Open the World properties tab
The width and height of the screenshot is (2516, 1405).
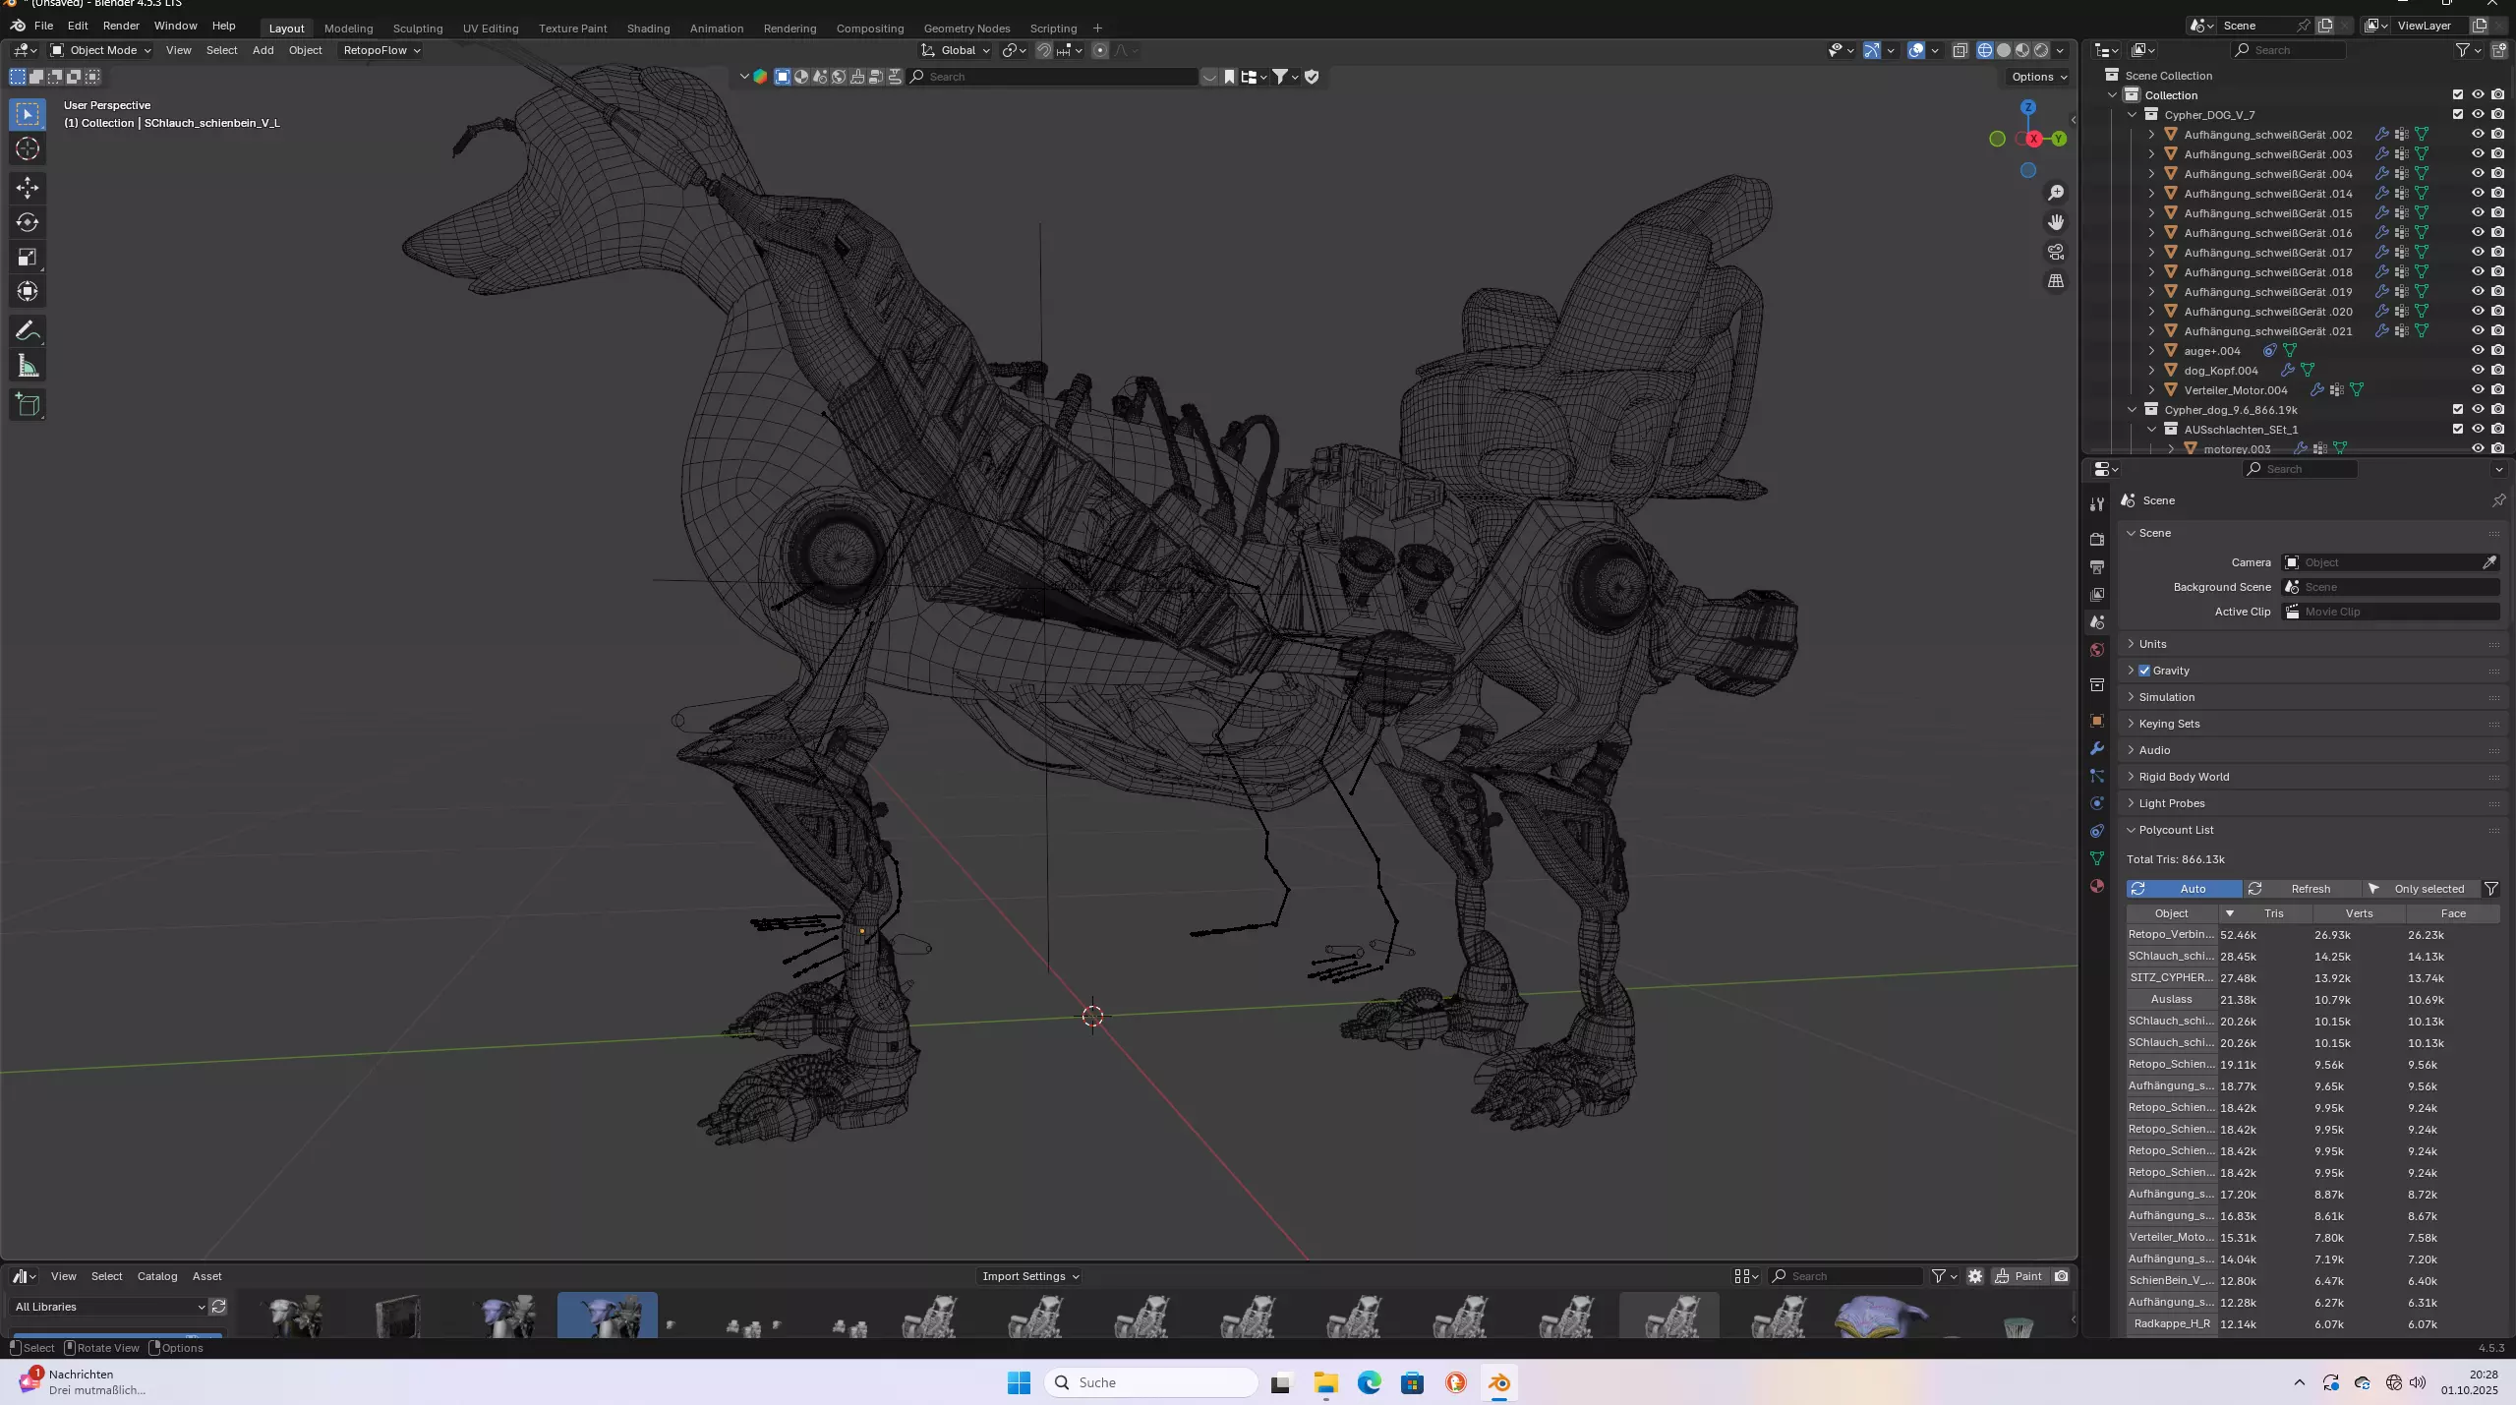point(2097,650)
